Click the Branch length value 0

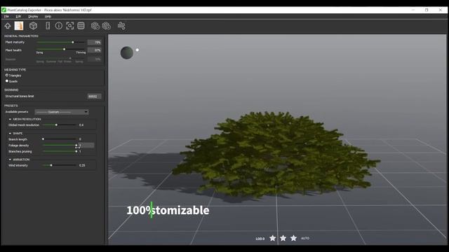(80, 139)
